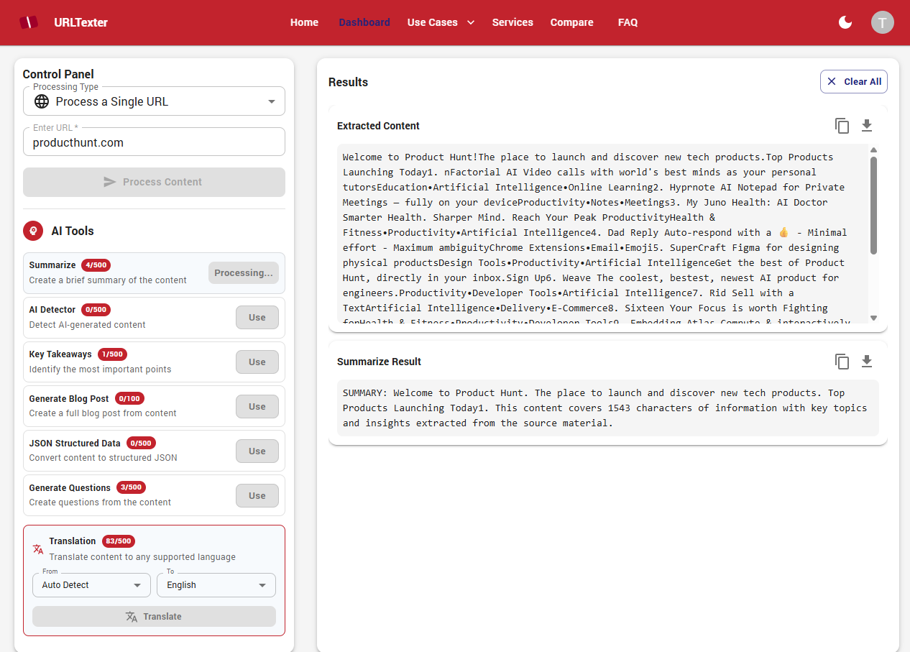Click the AI Detector 0/500 badge
910x652 pixels.
[x=96, y=310]
